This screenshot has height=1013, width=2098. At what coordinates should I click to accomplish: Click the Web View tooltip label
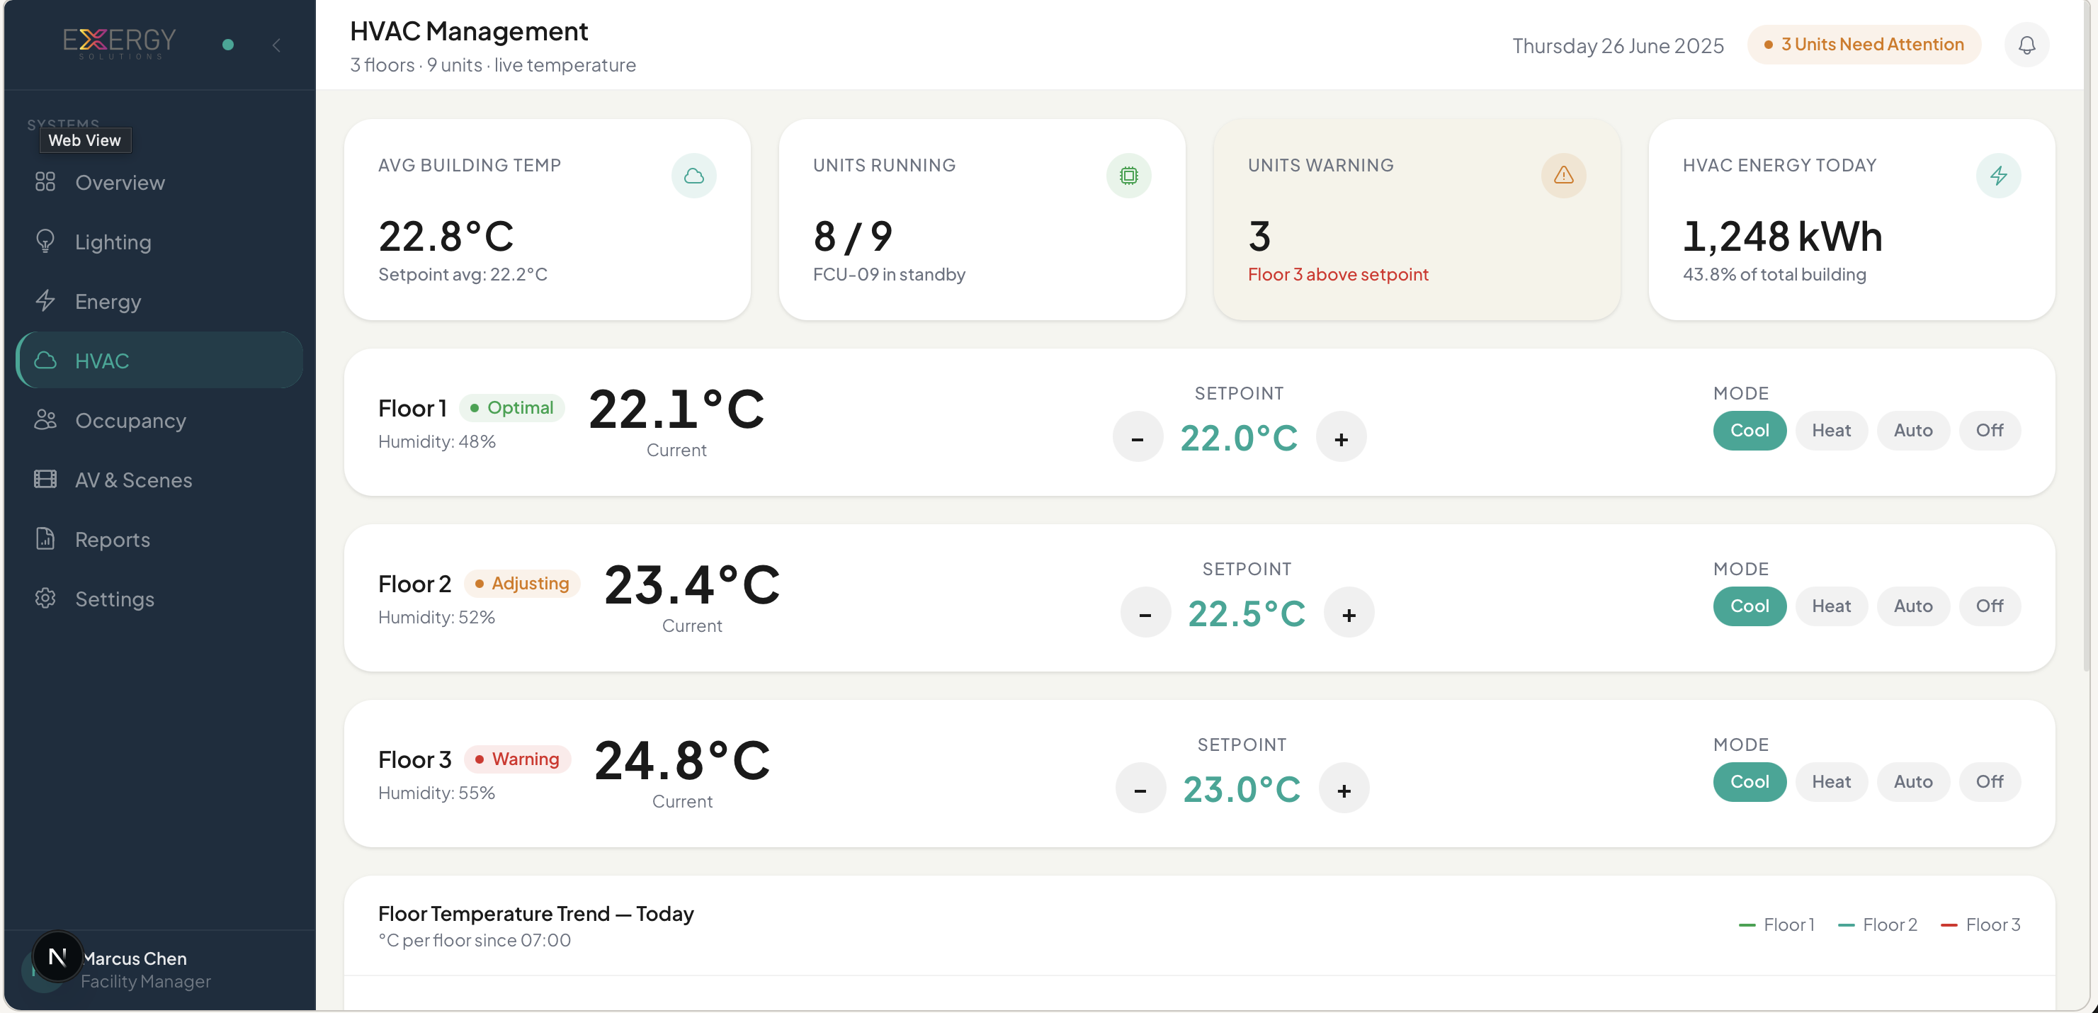pyautogui.click(x=85, y=140)
